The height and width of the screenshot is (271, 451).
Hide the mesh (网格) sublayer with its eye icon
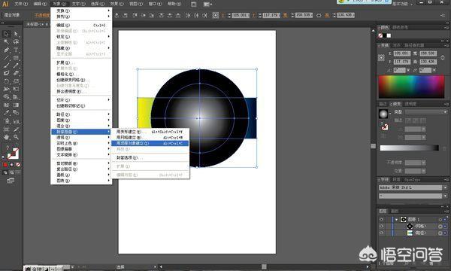381,226
